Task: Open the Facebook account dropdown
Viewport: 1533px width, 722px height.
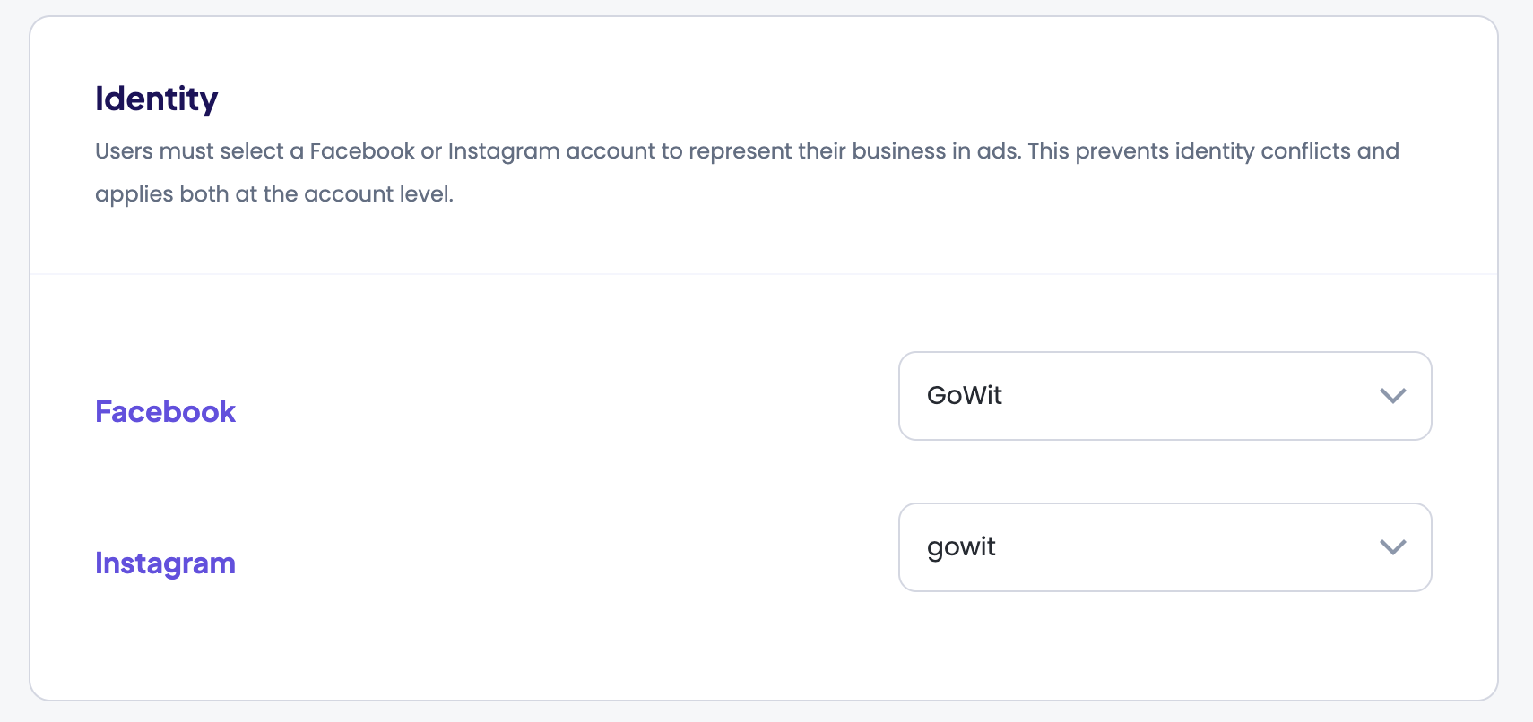Action: click(1164, 396)
